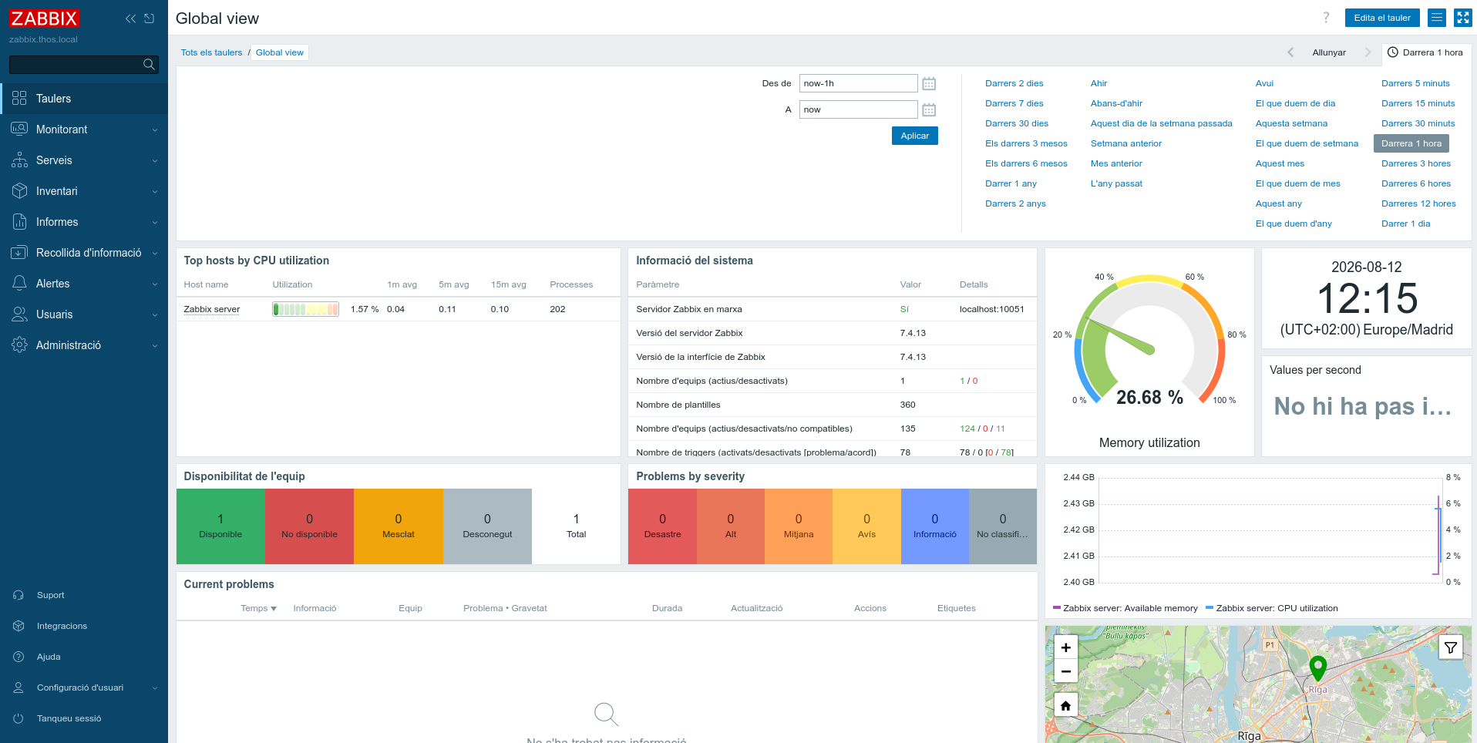Go to Tots els taulers breadcrumb
Image resolution: width=1477 pixels, height=743 pixels.
tap(211, 52)
